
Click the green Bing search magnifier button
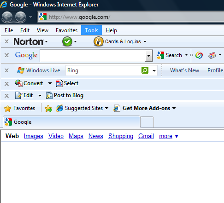[145, 70]
